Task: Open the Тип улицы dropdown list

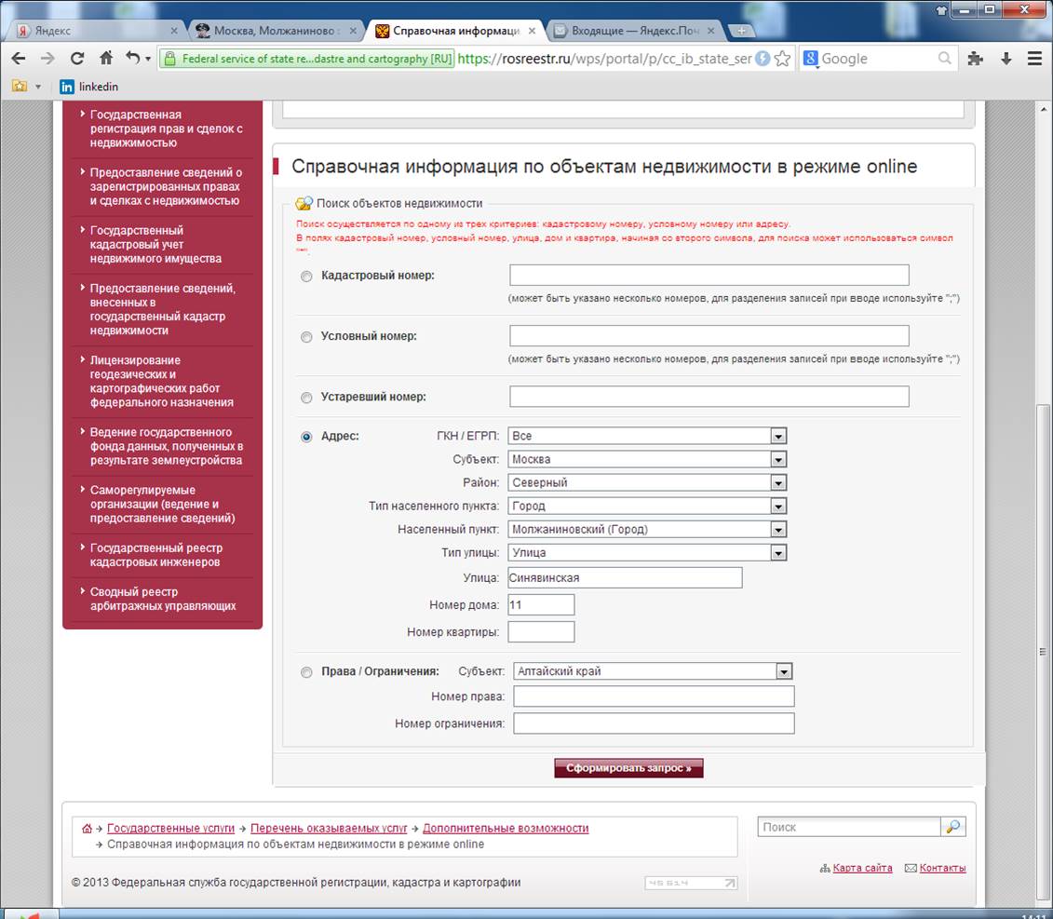Action: pyautogui.click(x=778, y=553)
